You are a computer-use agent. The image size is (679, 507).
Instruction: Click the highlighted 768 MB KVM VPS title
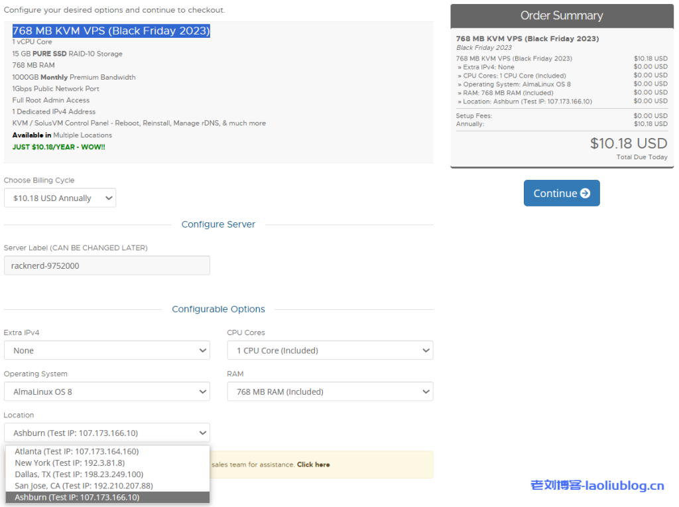(111, 31)
